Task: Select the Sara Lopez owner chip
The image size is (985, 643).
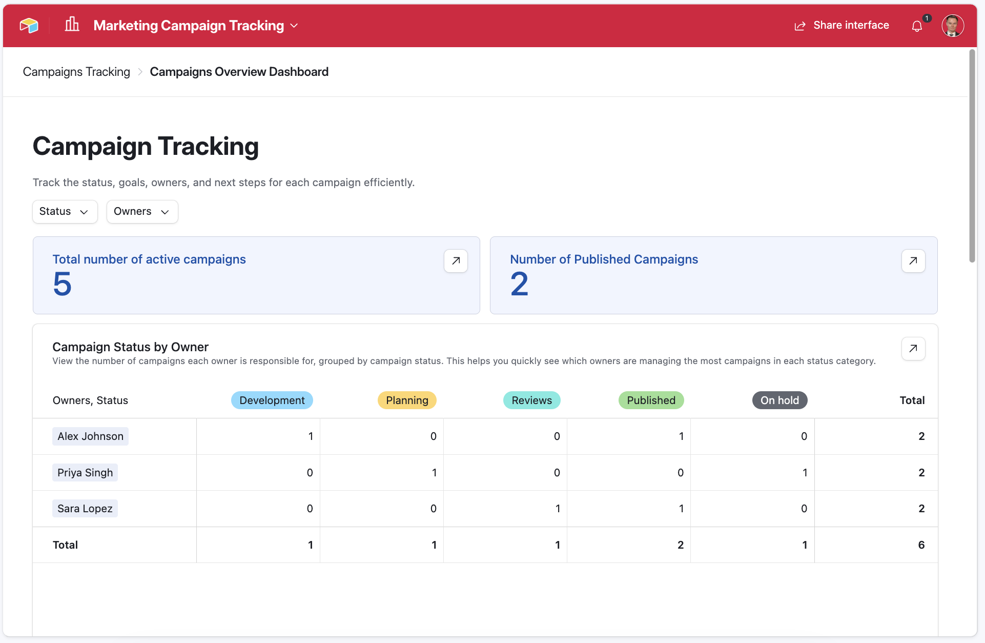Action: click(x=85, y=509)
